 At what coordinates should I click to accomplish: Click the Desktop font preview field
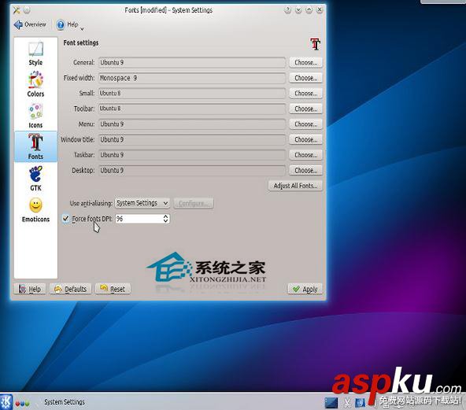coord(192,171)
